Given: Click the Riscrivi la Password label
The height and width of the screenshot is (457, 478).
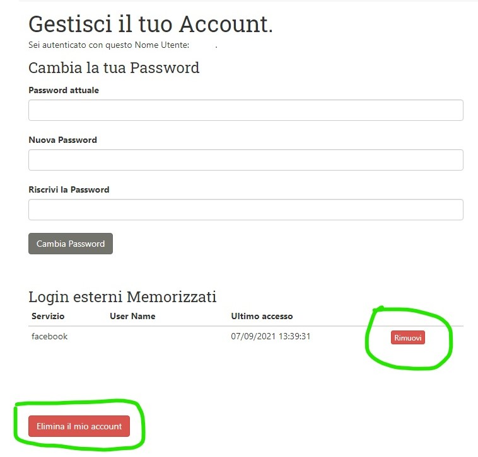Looking at the screenshot, I should click(x=69, y=189).
